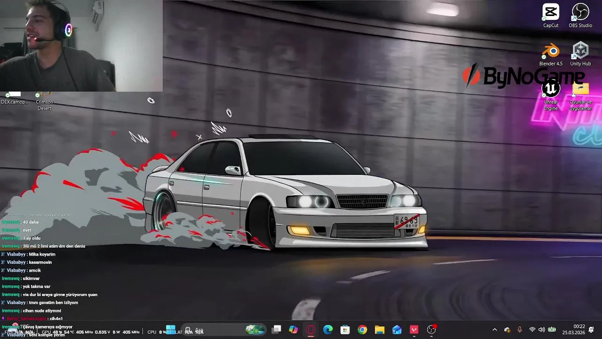Launch Unity Hub from the desktop

pos(580,54)
